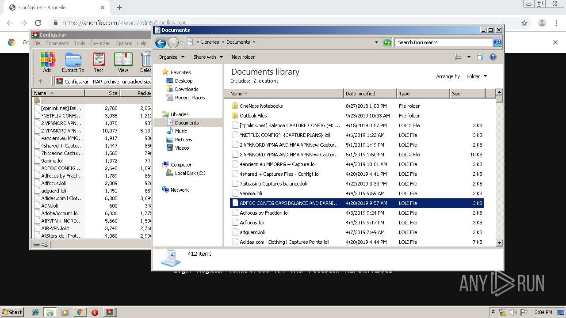566x318 pixels.
Task: Click the file list scroll down arrow
Action: point(500,242)
